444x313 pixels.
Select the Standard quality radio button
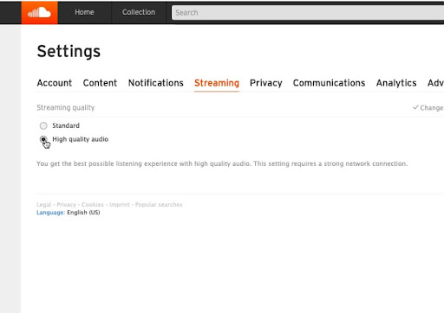coord(43,125)
